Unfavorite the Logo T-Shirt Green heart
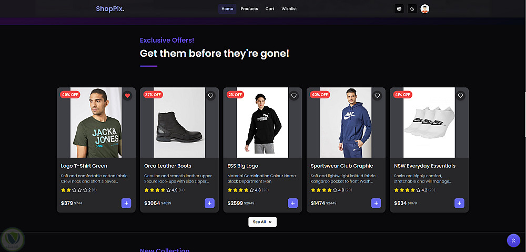The width and height of the screenshot is (526, 252). point(127,96)
